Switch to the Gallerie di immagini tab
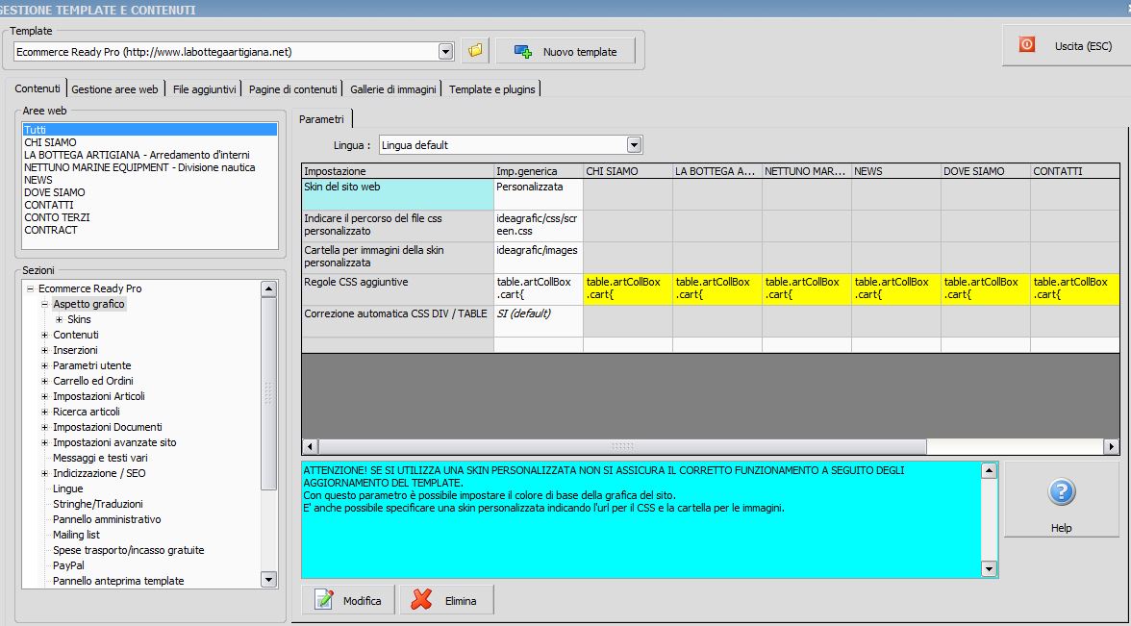Image resolution: width=1131 pixels, height=626 pixels. pyautogui.click(x=393, y=89)
